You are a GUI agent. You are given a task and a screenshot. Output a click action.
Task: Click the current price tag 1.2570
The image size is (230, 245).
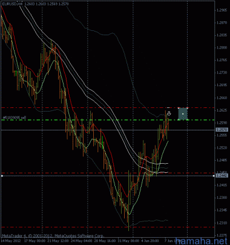(x=222, y=130)
